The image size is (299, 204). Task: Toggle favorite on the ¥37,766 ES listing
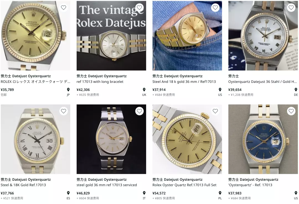coord(63,111)
